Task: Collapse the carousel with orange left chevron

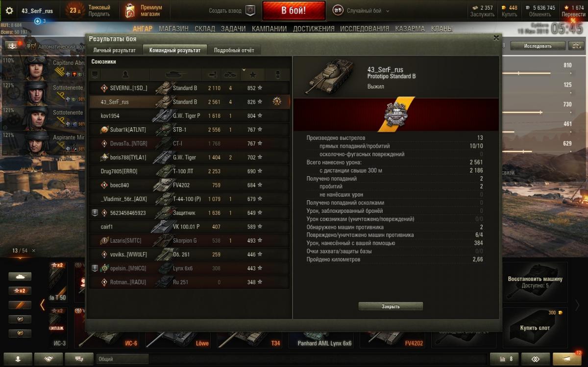Action: pos(43,305)
